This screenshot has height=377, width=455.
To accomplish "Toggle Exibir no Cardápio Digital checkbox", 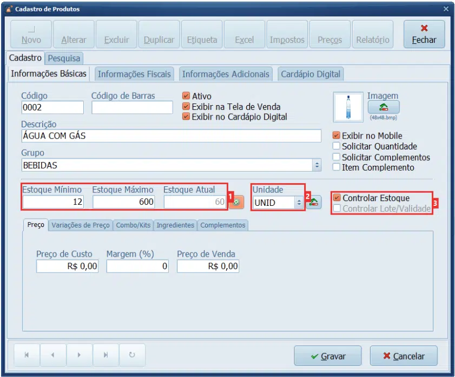I will pos(186,116).
